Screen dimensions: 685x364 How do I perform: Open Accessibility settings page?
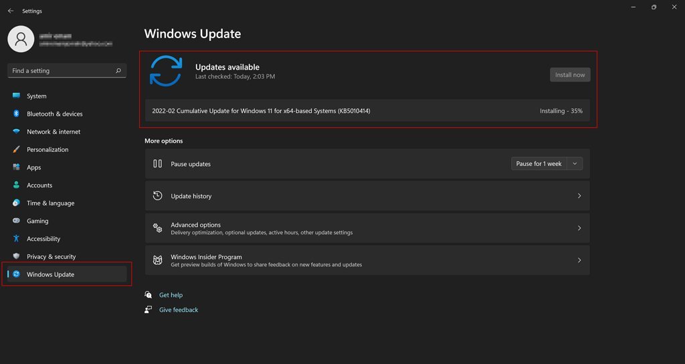pos(67,239)
